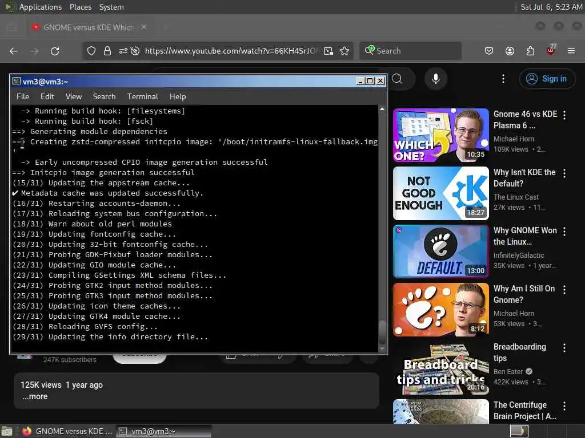Open options for The Centrifuge Brain Project
This screenshot has width=585, height=438.
(564, 405)
